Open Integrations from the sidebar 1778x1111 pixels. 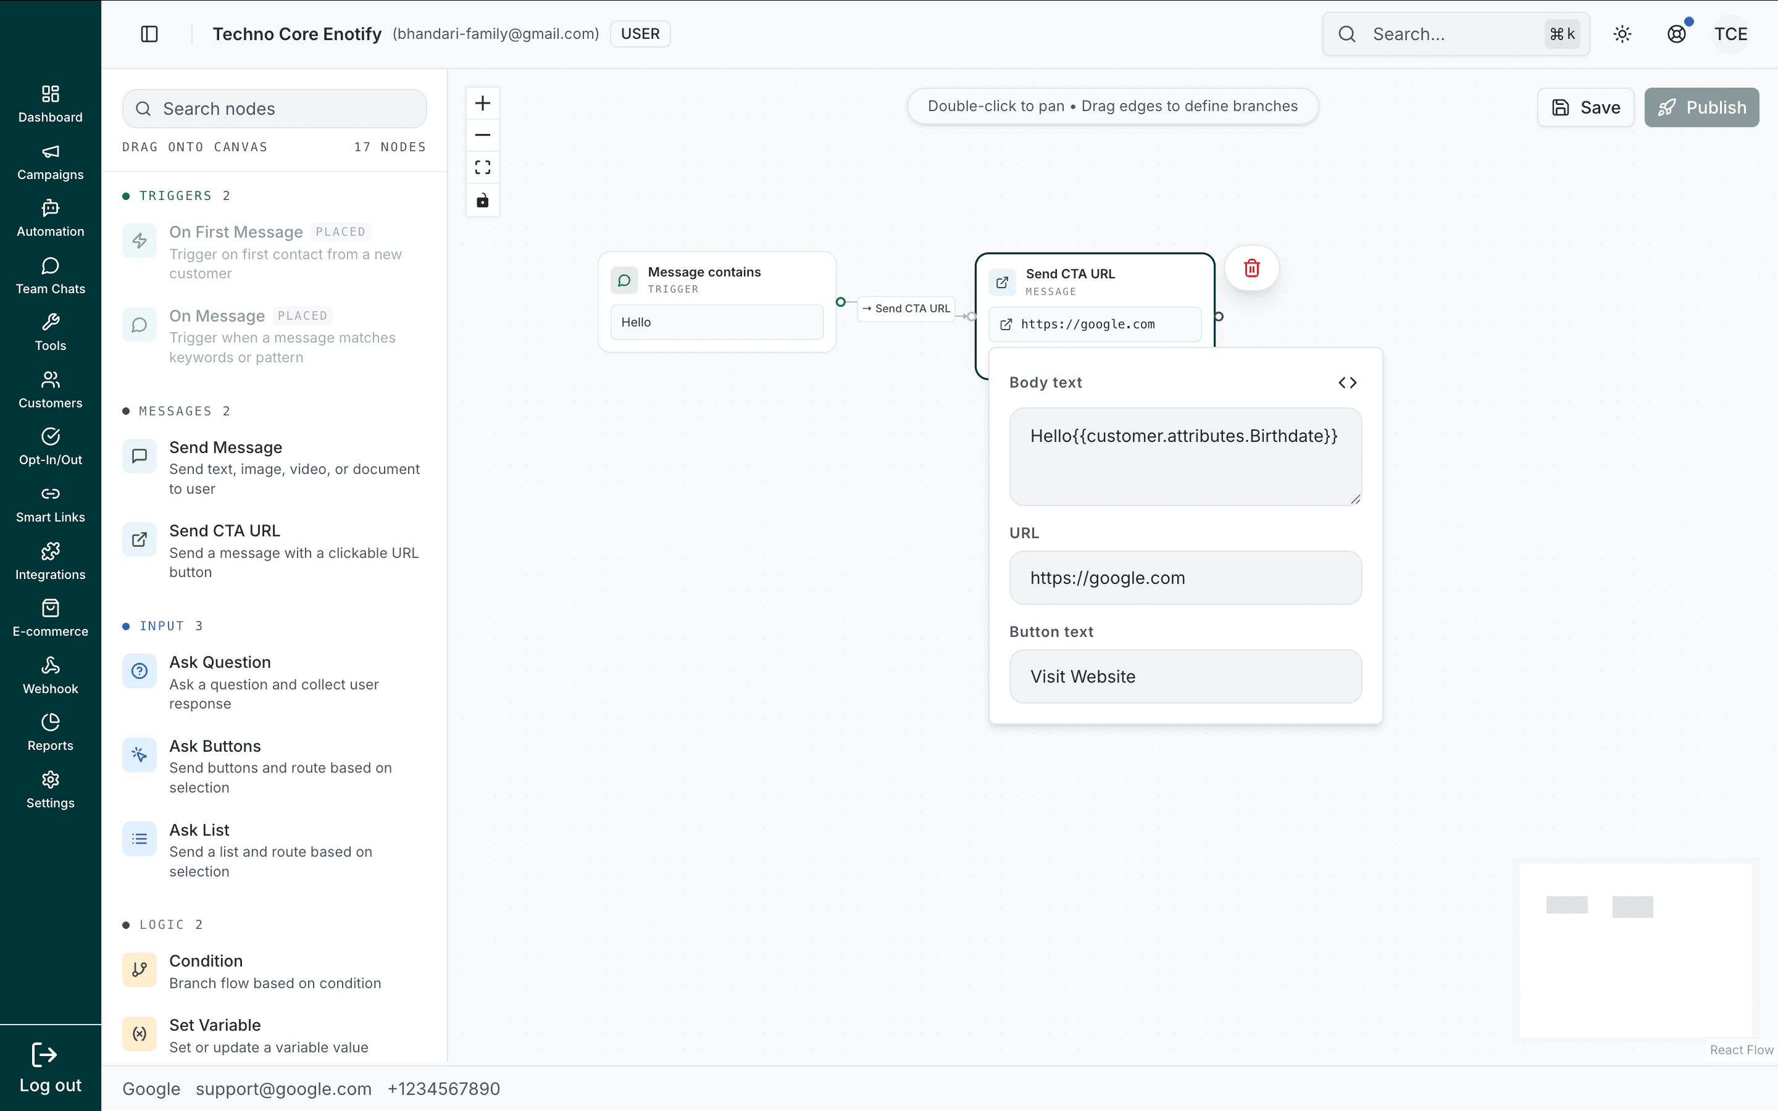(x=50, y=562)
